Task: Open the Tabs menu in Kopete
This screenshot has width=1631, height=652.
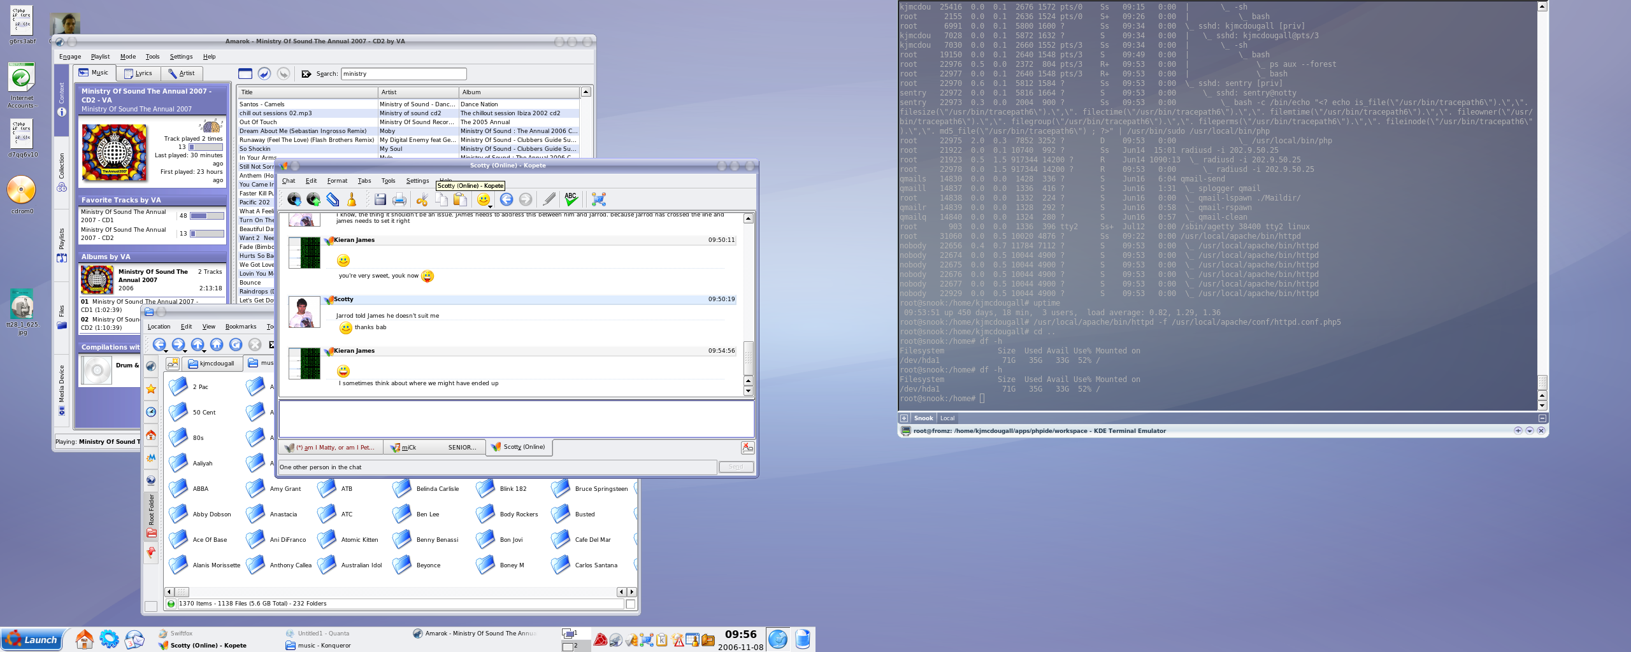Action: [x=364, y=181]
